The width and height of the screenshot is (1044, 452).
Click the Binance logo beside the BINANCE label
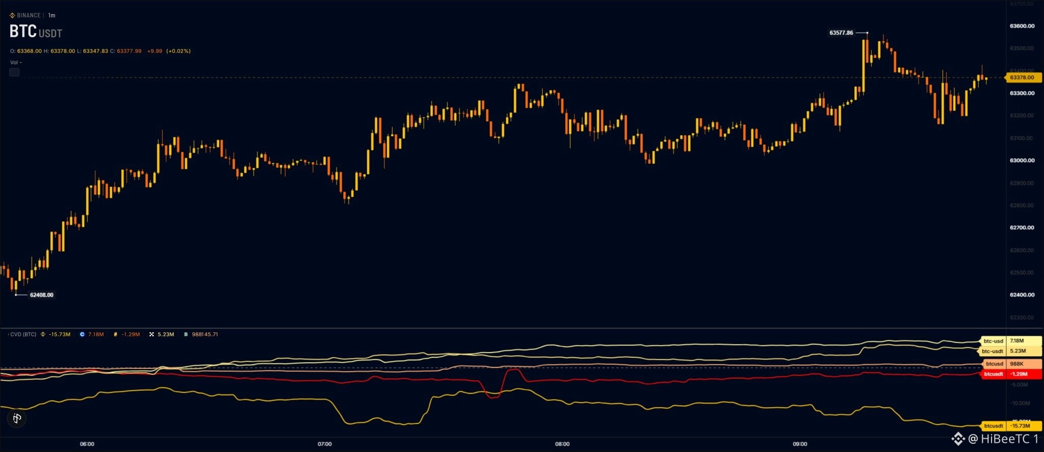click(12, 15)
